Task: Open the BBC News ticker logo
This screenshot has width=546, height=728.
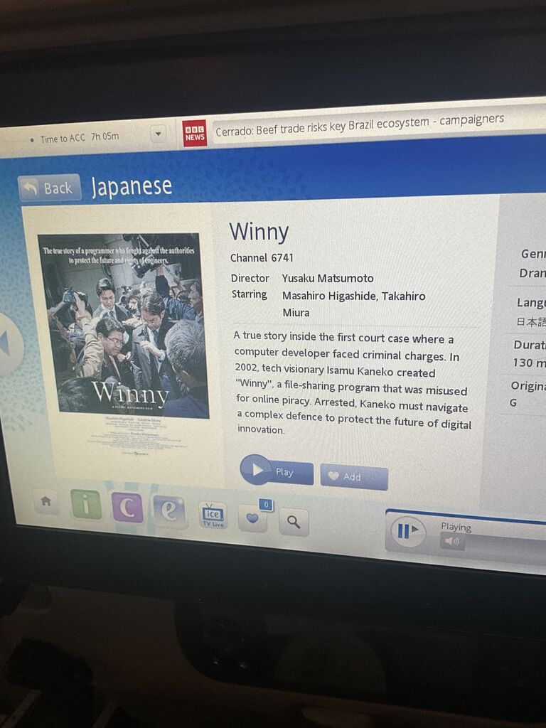Action: 195,133
